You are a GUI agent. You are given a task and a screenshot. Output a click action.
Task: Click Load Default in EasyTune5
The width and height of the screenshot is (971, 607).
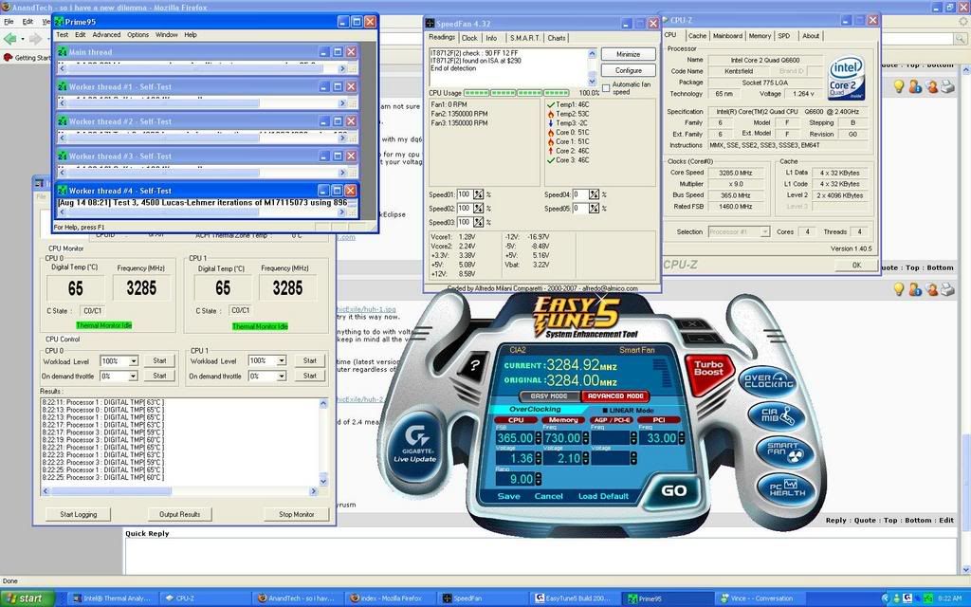coord(603,496)
